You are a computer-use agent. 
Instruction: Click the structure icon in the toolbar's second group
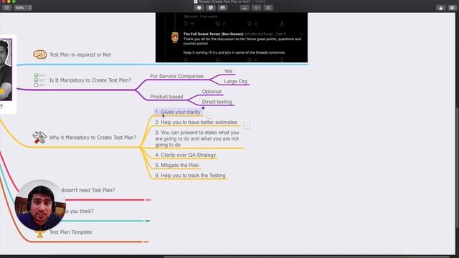245,8
